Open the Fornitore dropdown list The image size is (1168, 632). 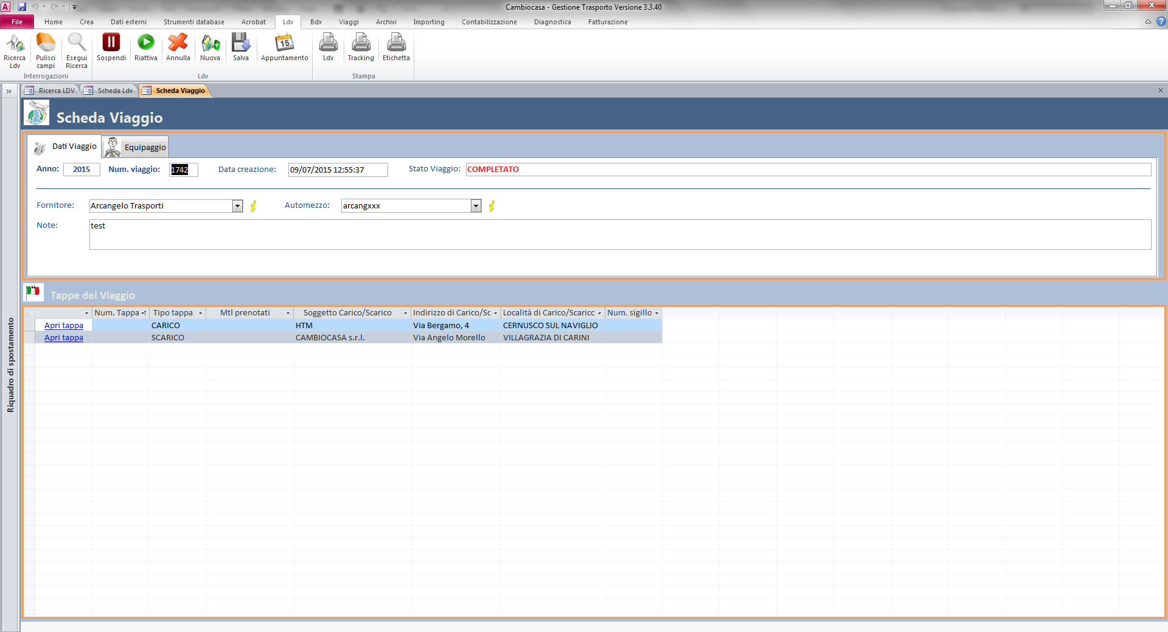(238, 206)
